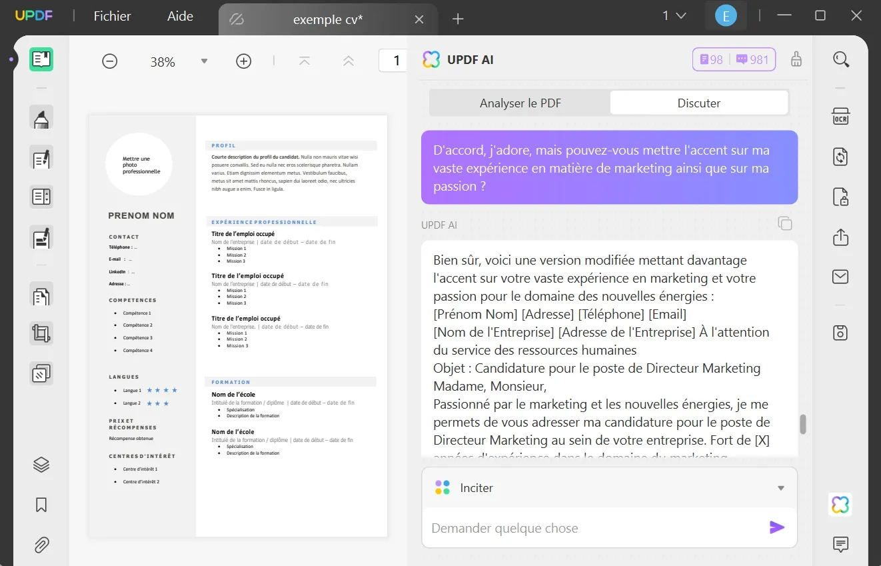Open the user account avatar E

click(726, 16)
